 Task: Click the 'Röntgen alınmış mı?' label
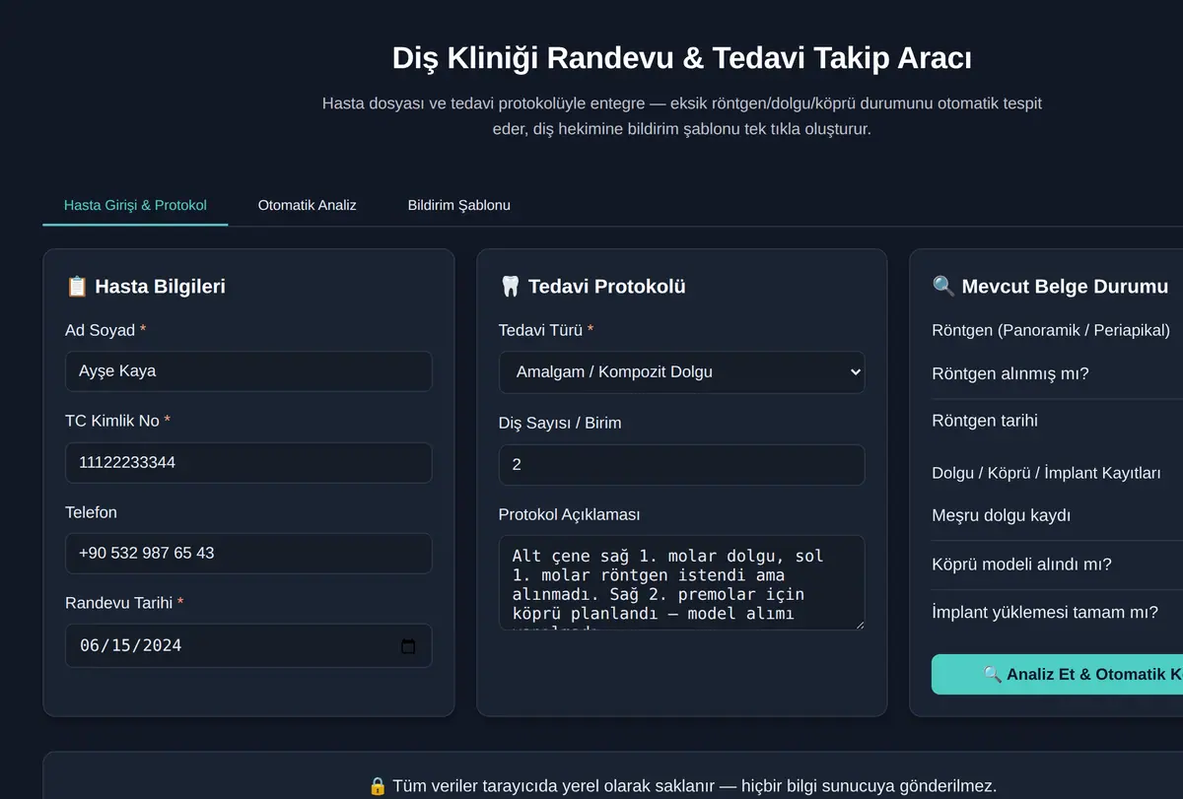coord(1010,373)
